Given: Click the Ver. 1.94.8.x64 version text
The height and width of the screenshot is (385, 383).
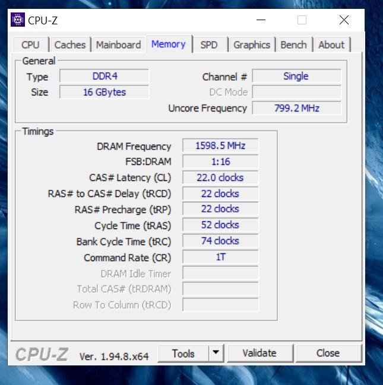Looking at the screenshot, I should (x=114, y=357).
